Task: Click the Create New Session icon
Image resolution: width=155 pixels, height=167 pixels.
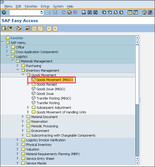Action: click(130, 12)
